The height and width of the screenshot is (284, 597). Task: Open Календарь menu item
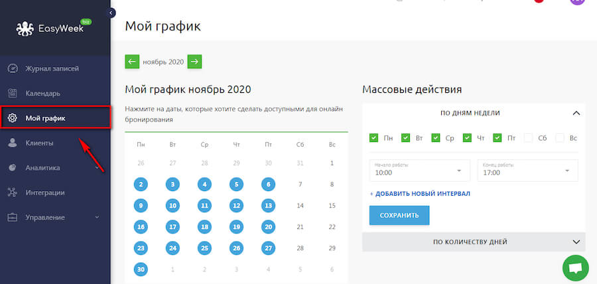tap(42, 94)
